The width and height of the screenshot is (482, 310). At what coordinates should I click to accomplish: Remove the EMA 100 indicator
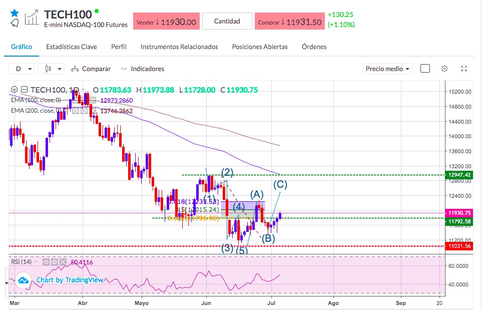click(93, 101)
